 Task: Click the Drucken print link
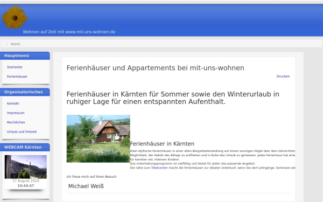click(x=283, y=76)
